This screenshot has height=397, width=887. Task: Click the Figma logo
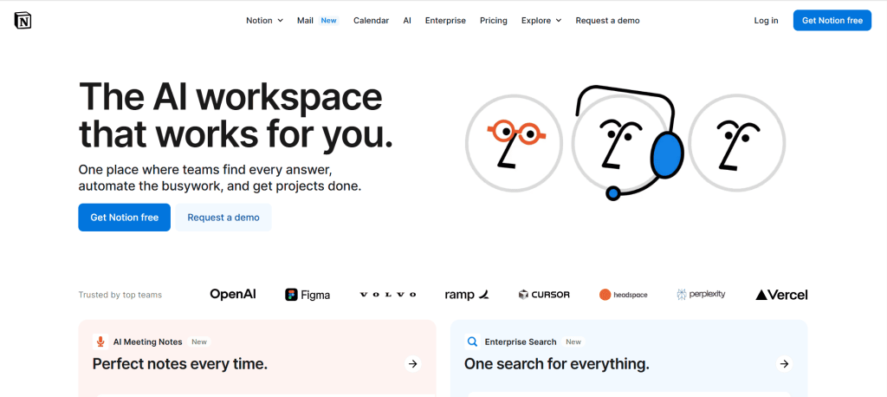[x=308, y=295]
